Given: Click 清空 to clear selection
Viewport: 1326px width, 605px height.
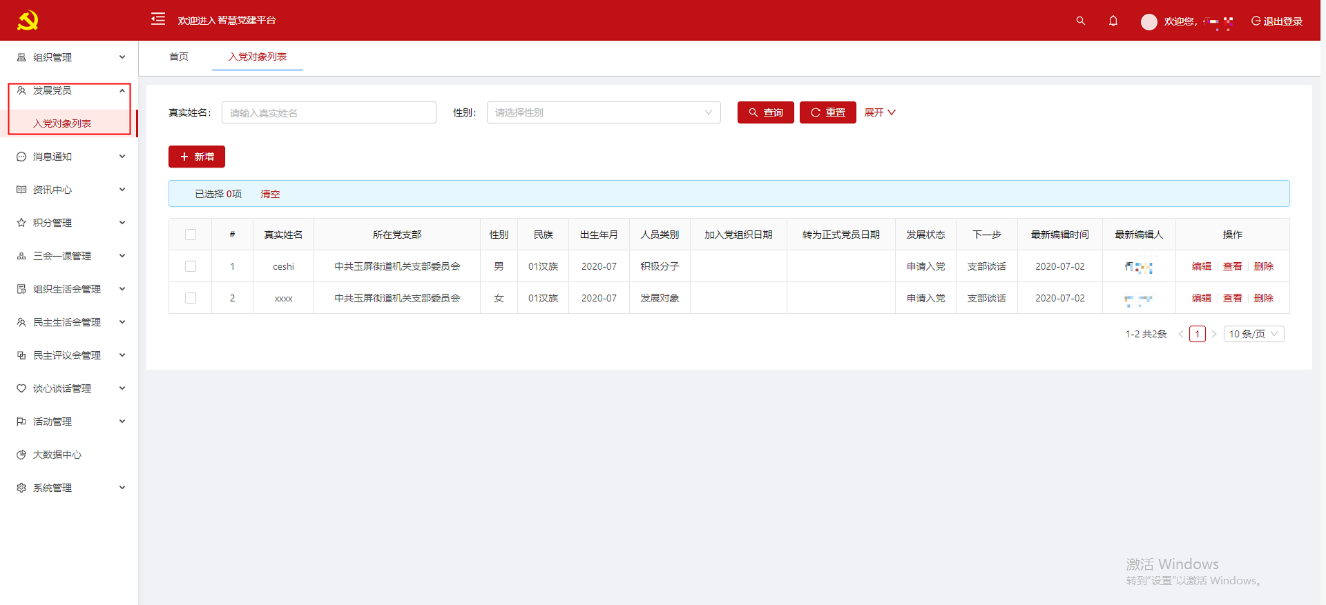Looking at the screenshot, I should [x=270, y=194].
